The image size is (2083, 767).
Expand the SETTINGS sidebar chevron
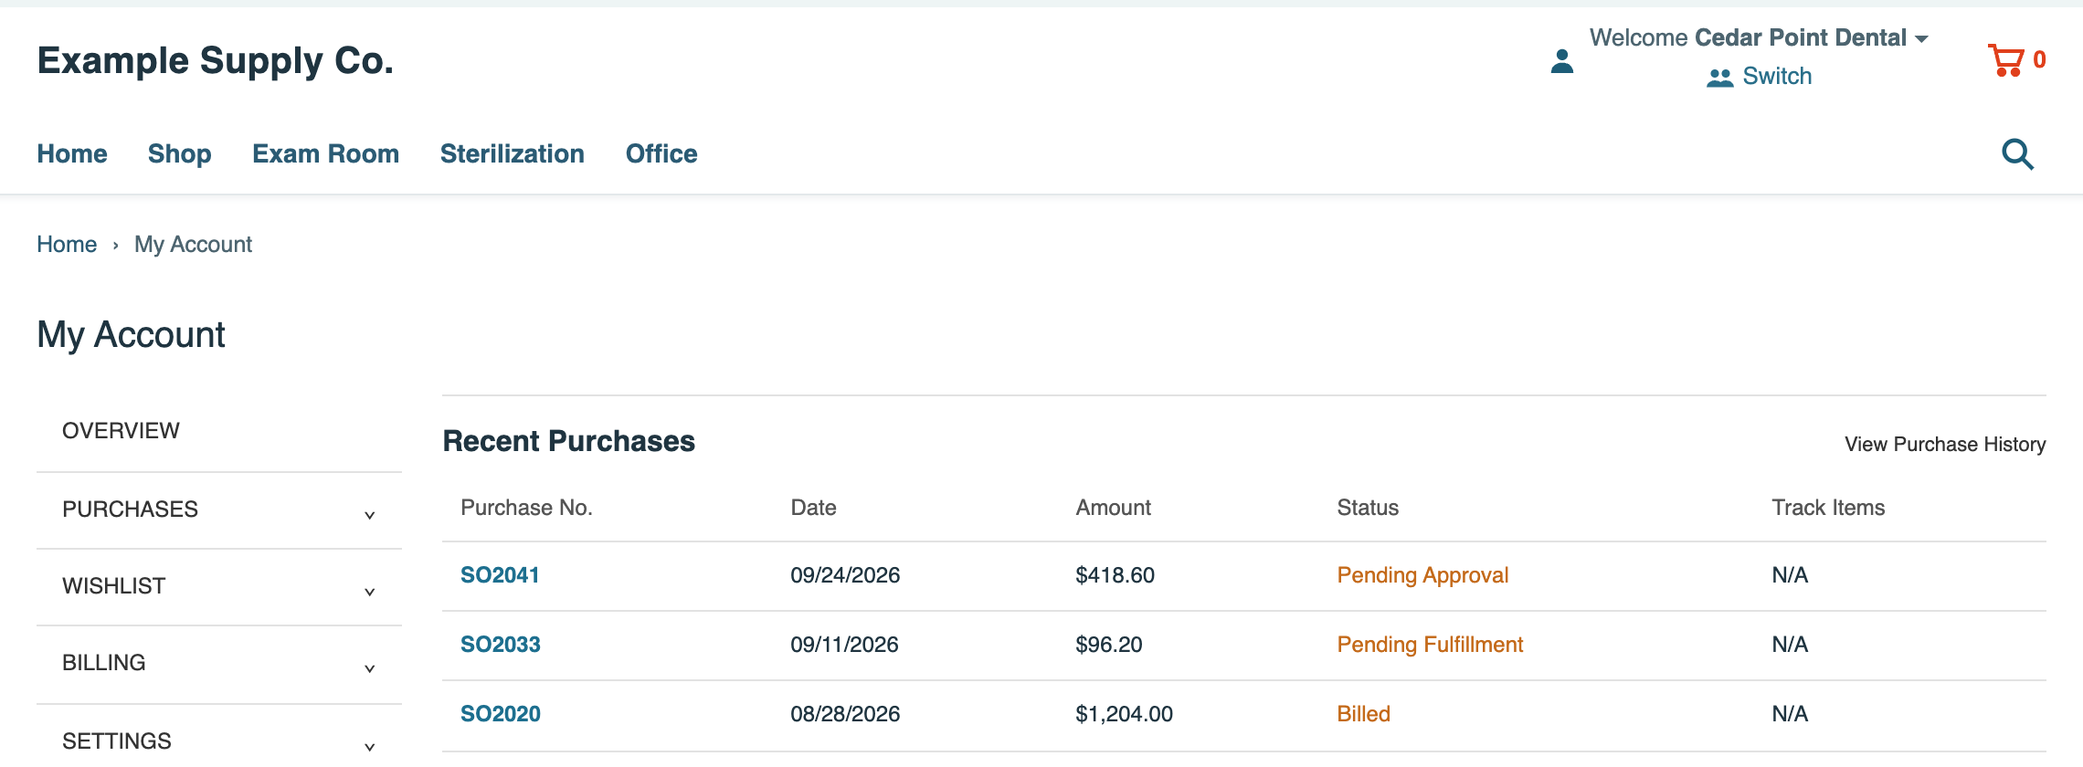[370, 747]
